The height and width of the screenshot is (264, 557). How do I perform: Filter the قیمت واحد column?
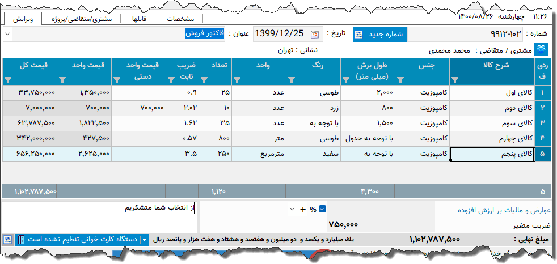click(62, 80)
